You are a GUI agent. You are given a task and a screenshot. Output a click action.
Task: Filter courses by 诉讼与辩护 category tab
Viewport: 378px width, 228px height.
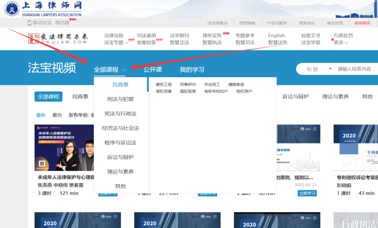coord(295,97)
